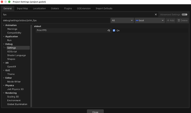Select Environment under Rendering
The height and width of the screenshot is (113, 191).
14,101
